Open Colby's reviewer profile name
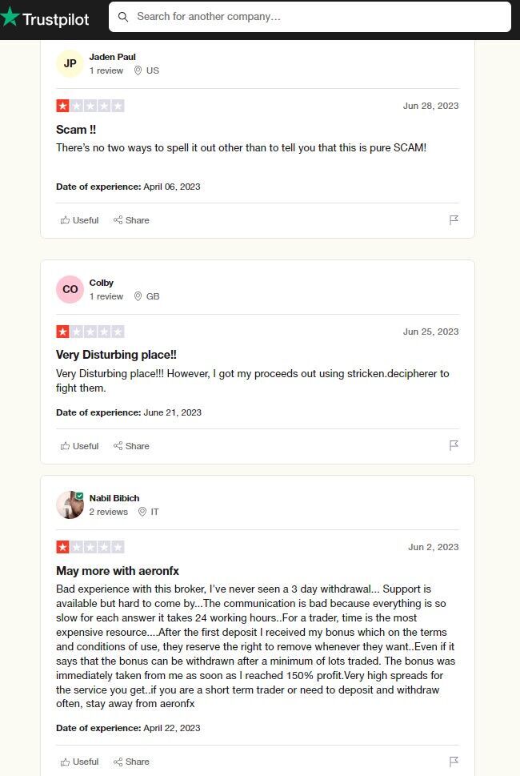 tap(102, 283)
